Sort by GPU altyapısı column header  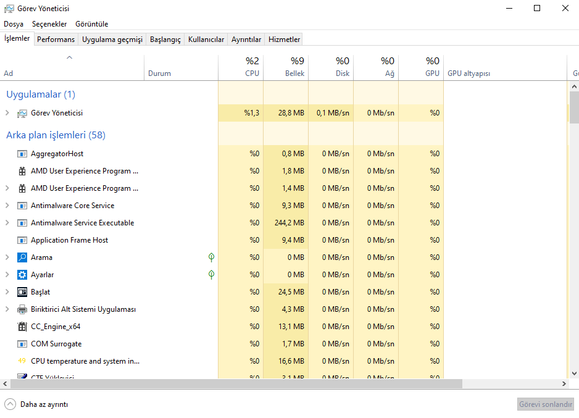(x=505, y=67)
